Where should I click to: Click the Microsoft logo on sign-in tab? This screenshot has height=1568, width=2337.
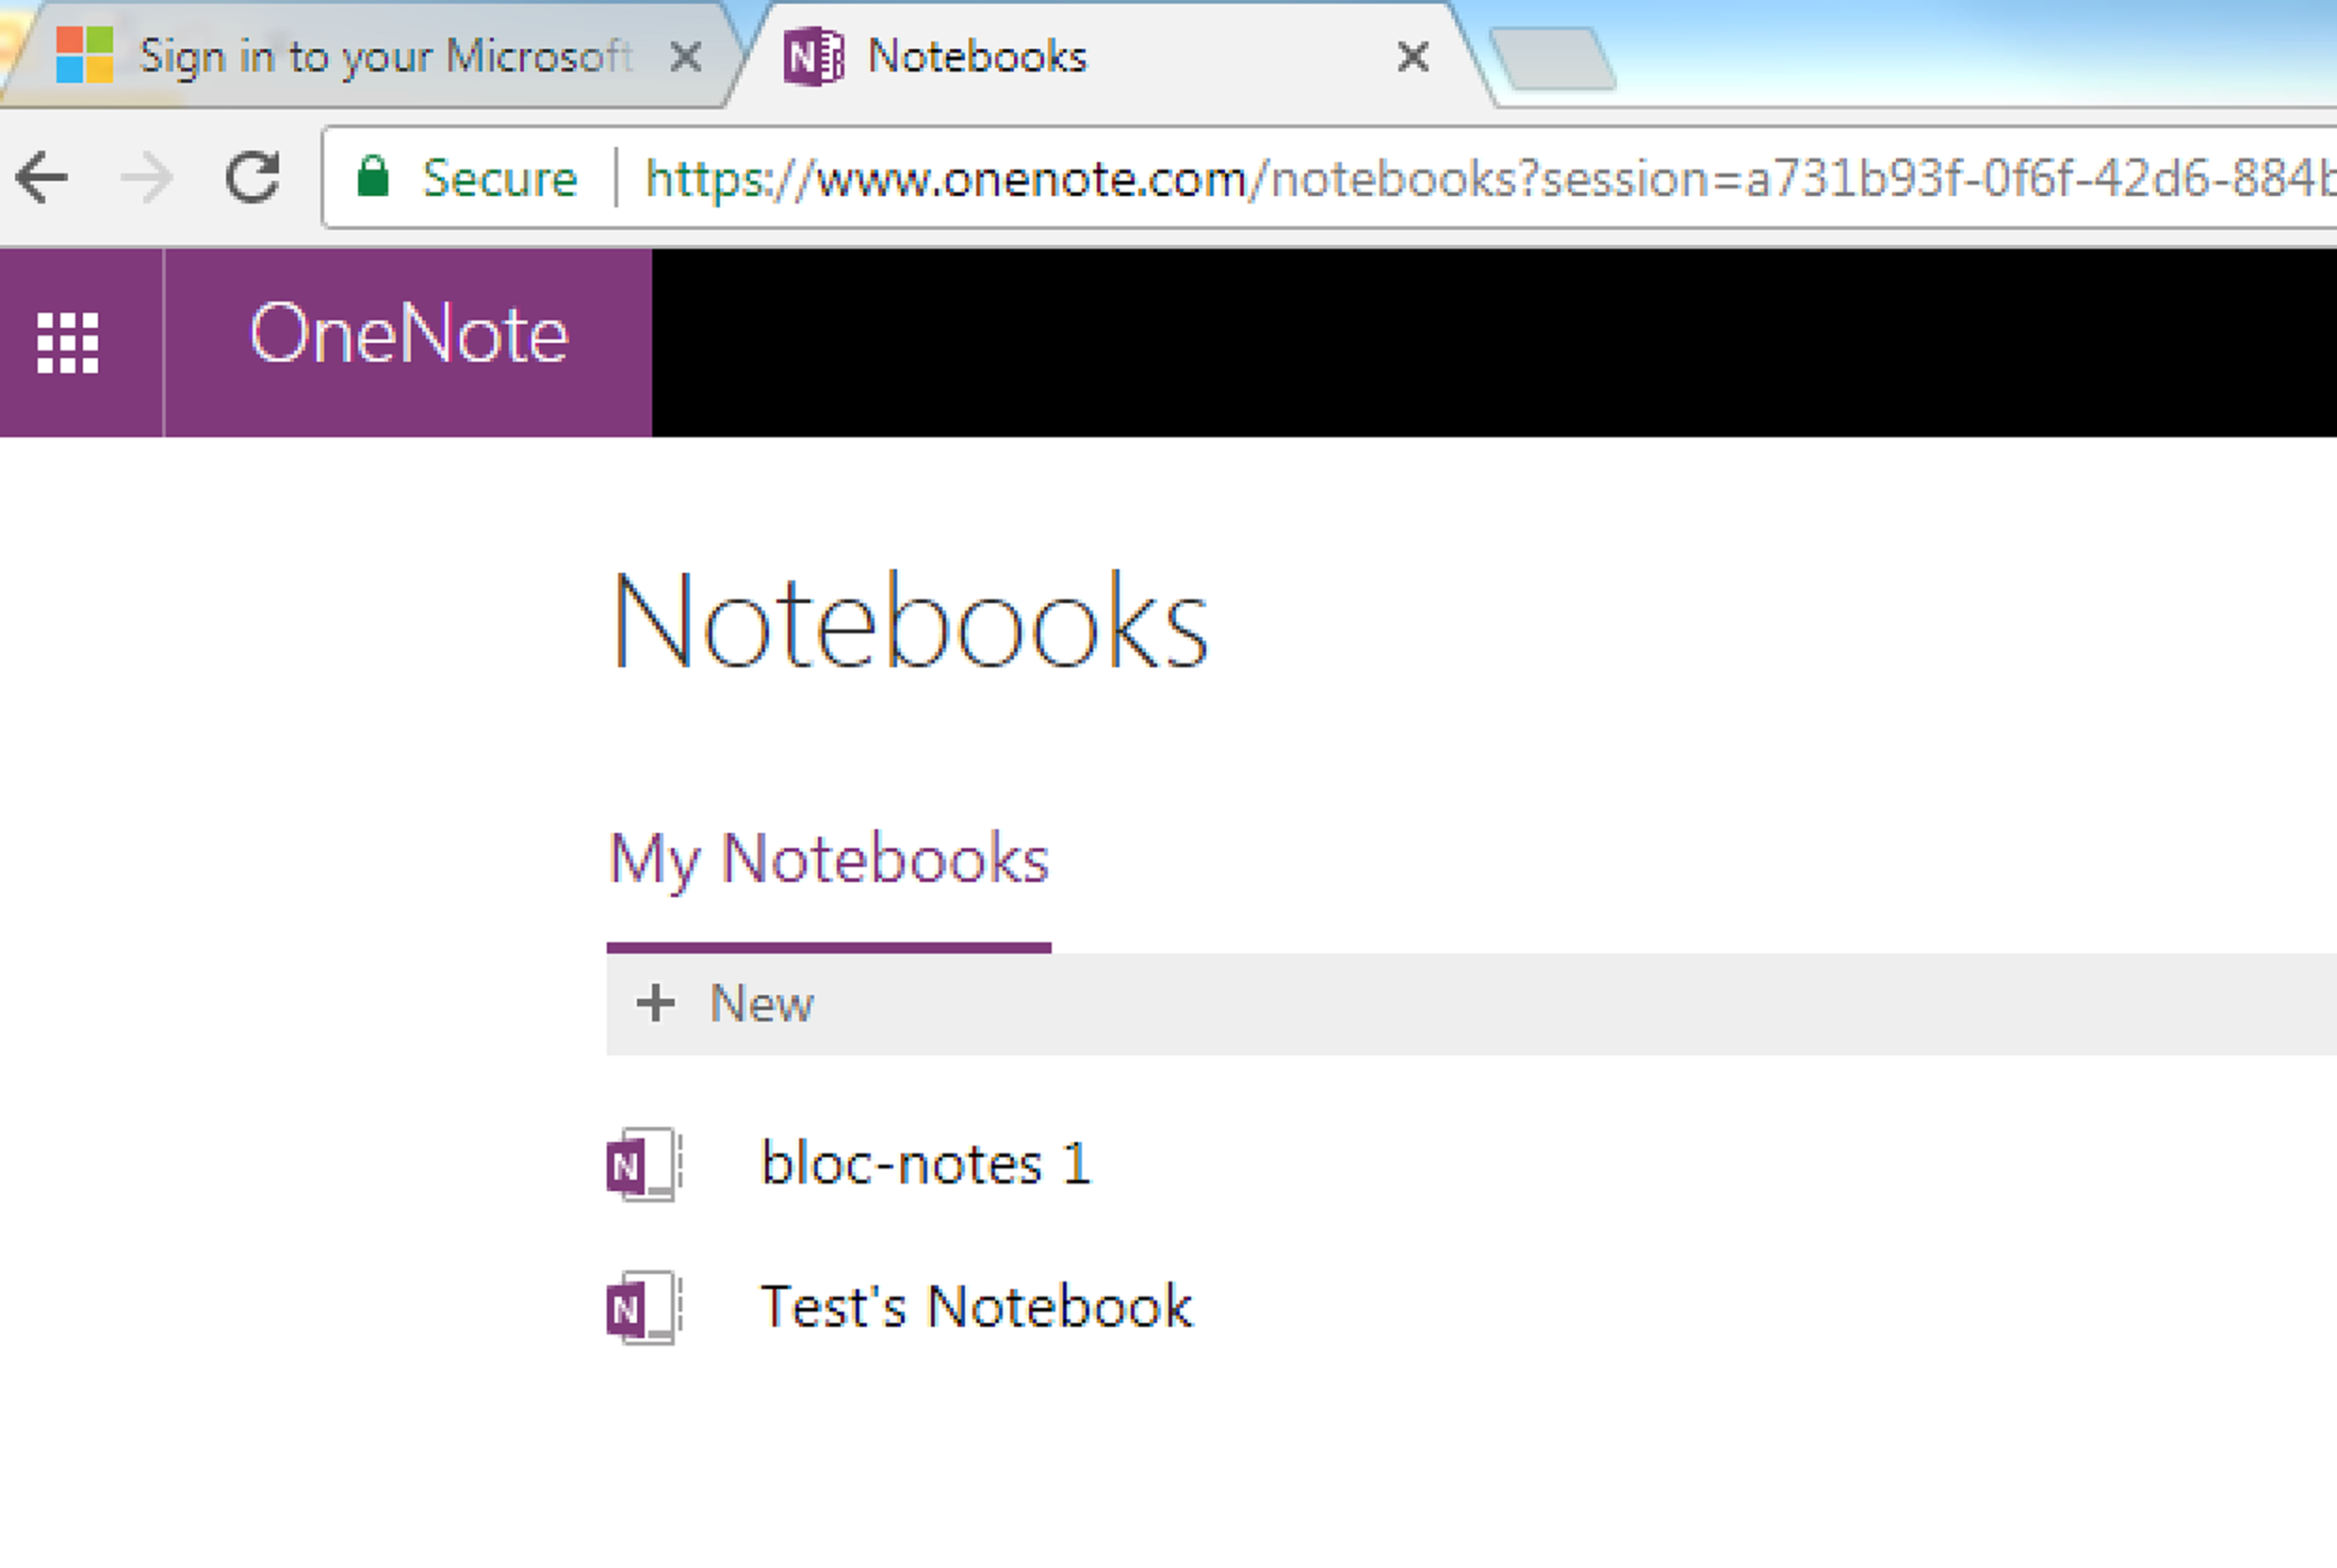84,54
